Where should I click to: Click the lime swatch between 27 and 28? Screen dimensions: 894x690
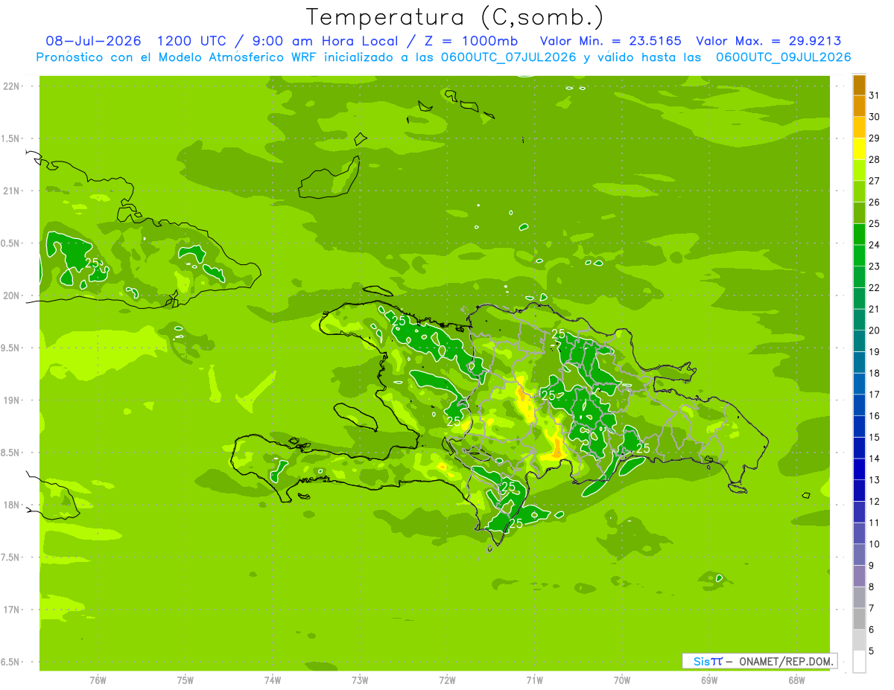[859, 170]
